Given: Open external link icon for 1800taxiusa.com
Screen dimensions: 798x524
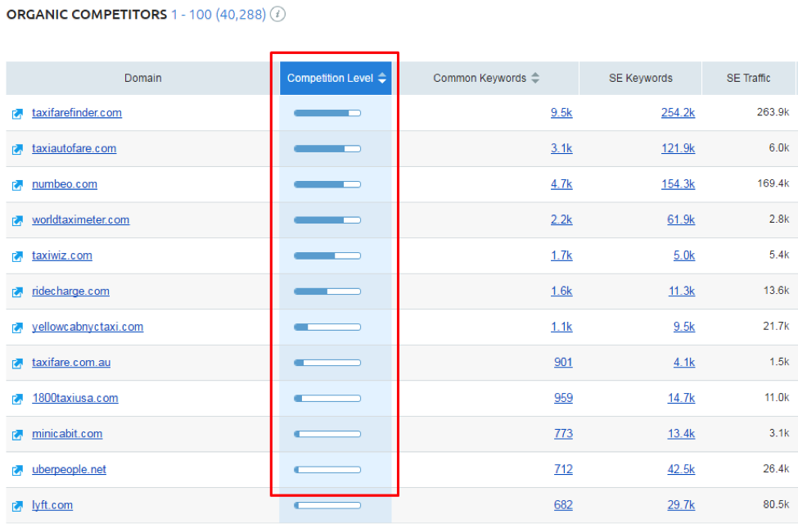Looking at the screenshot, I should click(17, 399).
